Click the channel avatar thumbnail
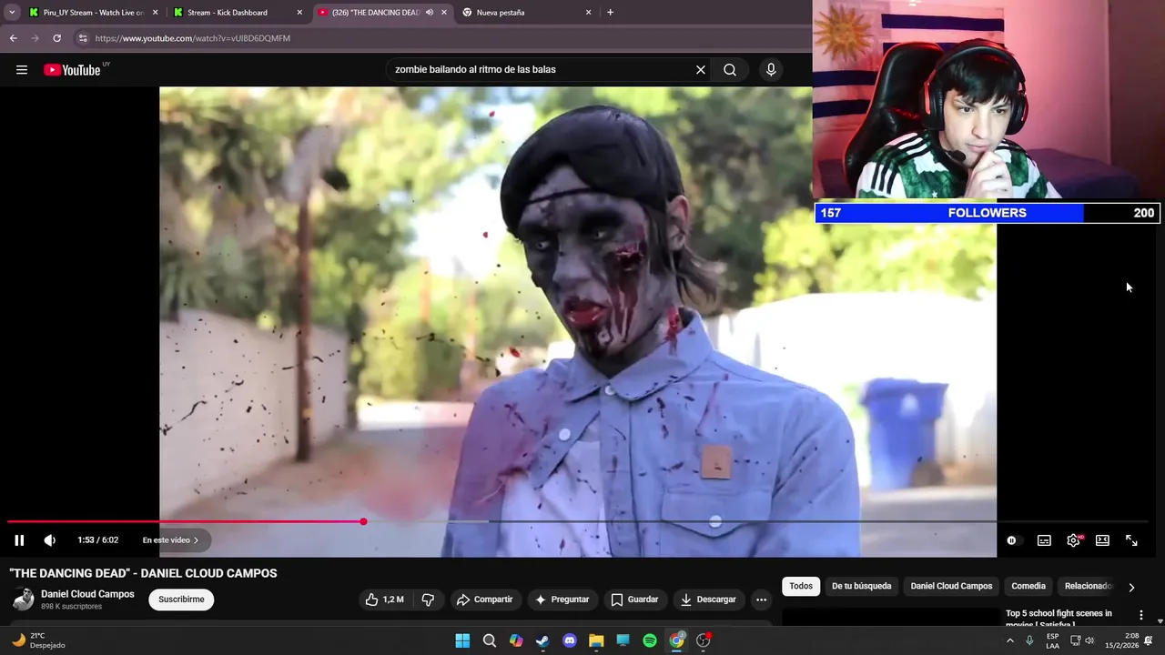 tap(24, 600)
